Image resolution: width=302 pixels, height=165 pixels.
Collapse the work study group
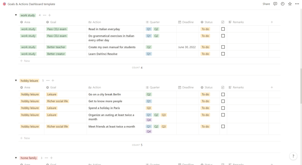point(16,15)
